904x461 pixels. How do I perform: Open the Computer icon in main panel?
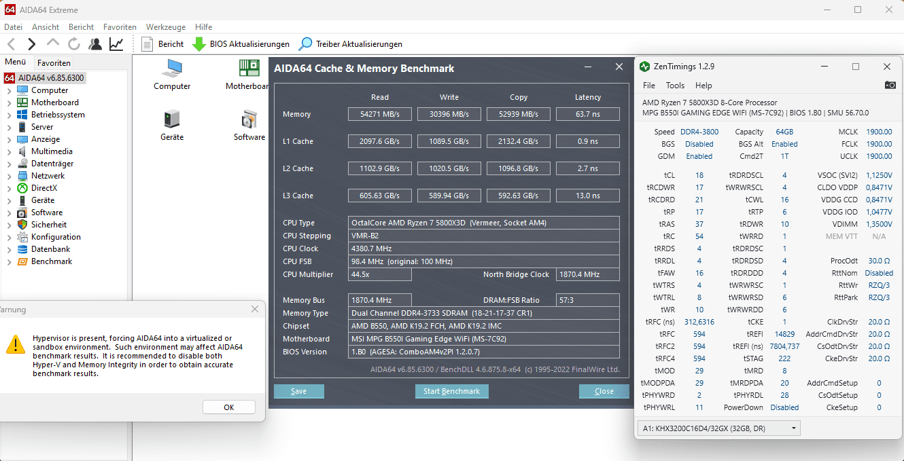172,75
